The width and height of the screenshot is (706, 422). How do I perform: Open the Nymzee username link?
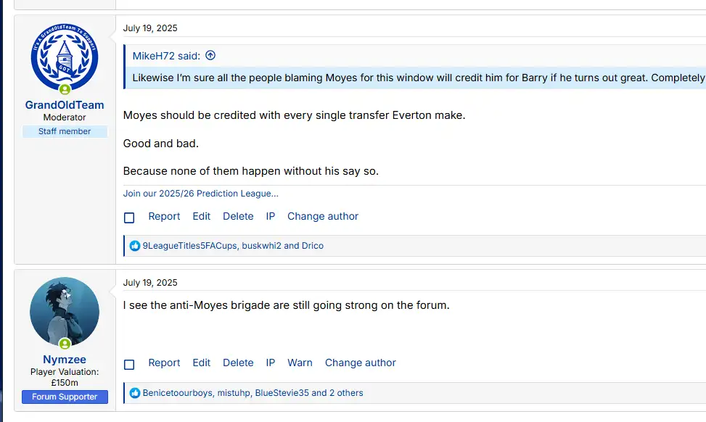65,360
